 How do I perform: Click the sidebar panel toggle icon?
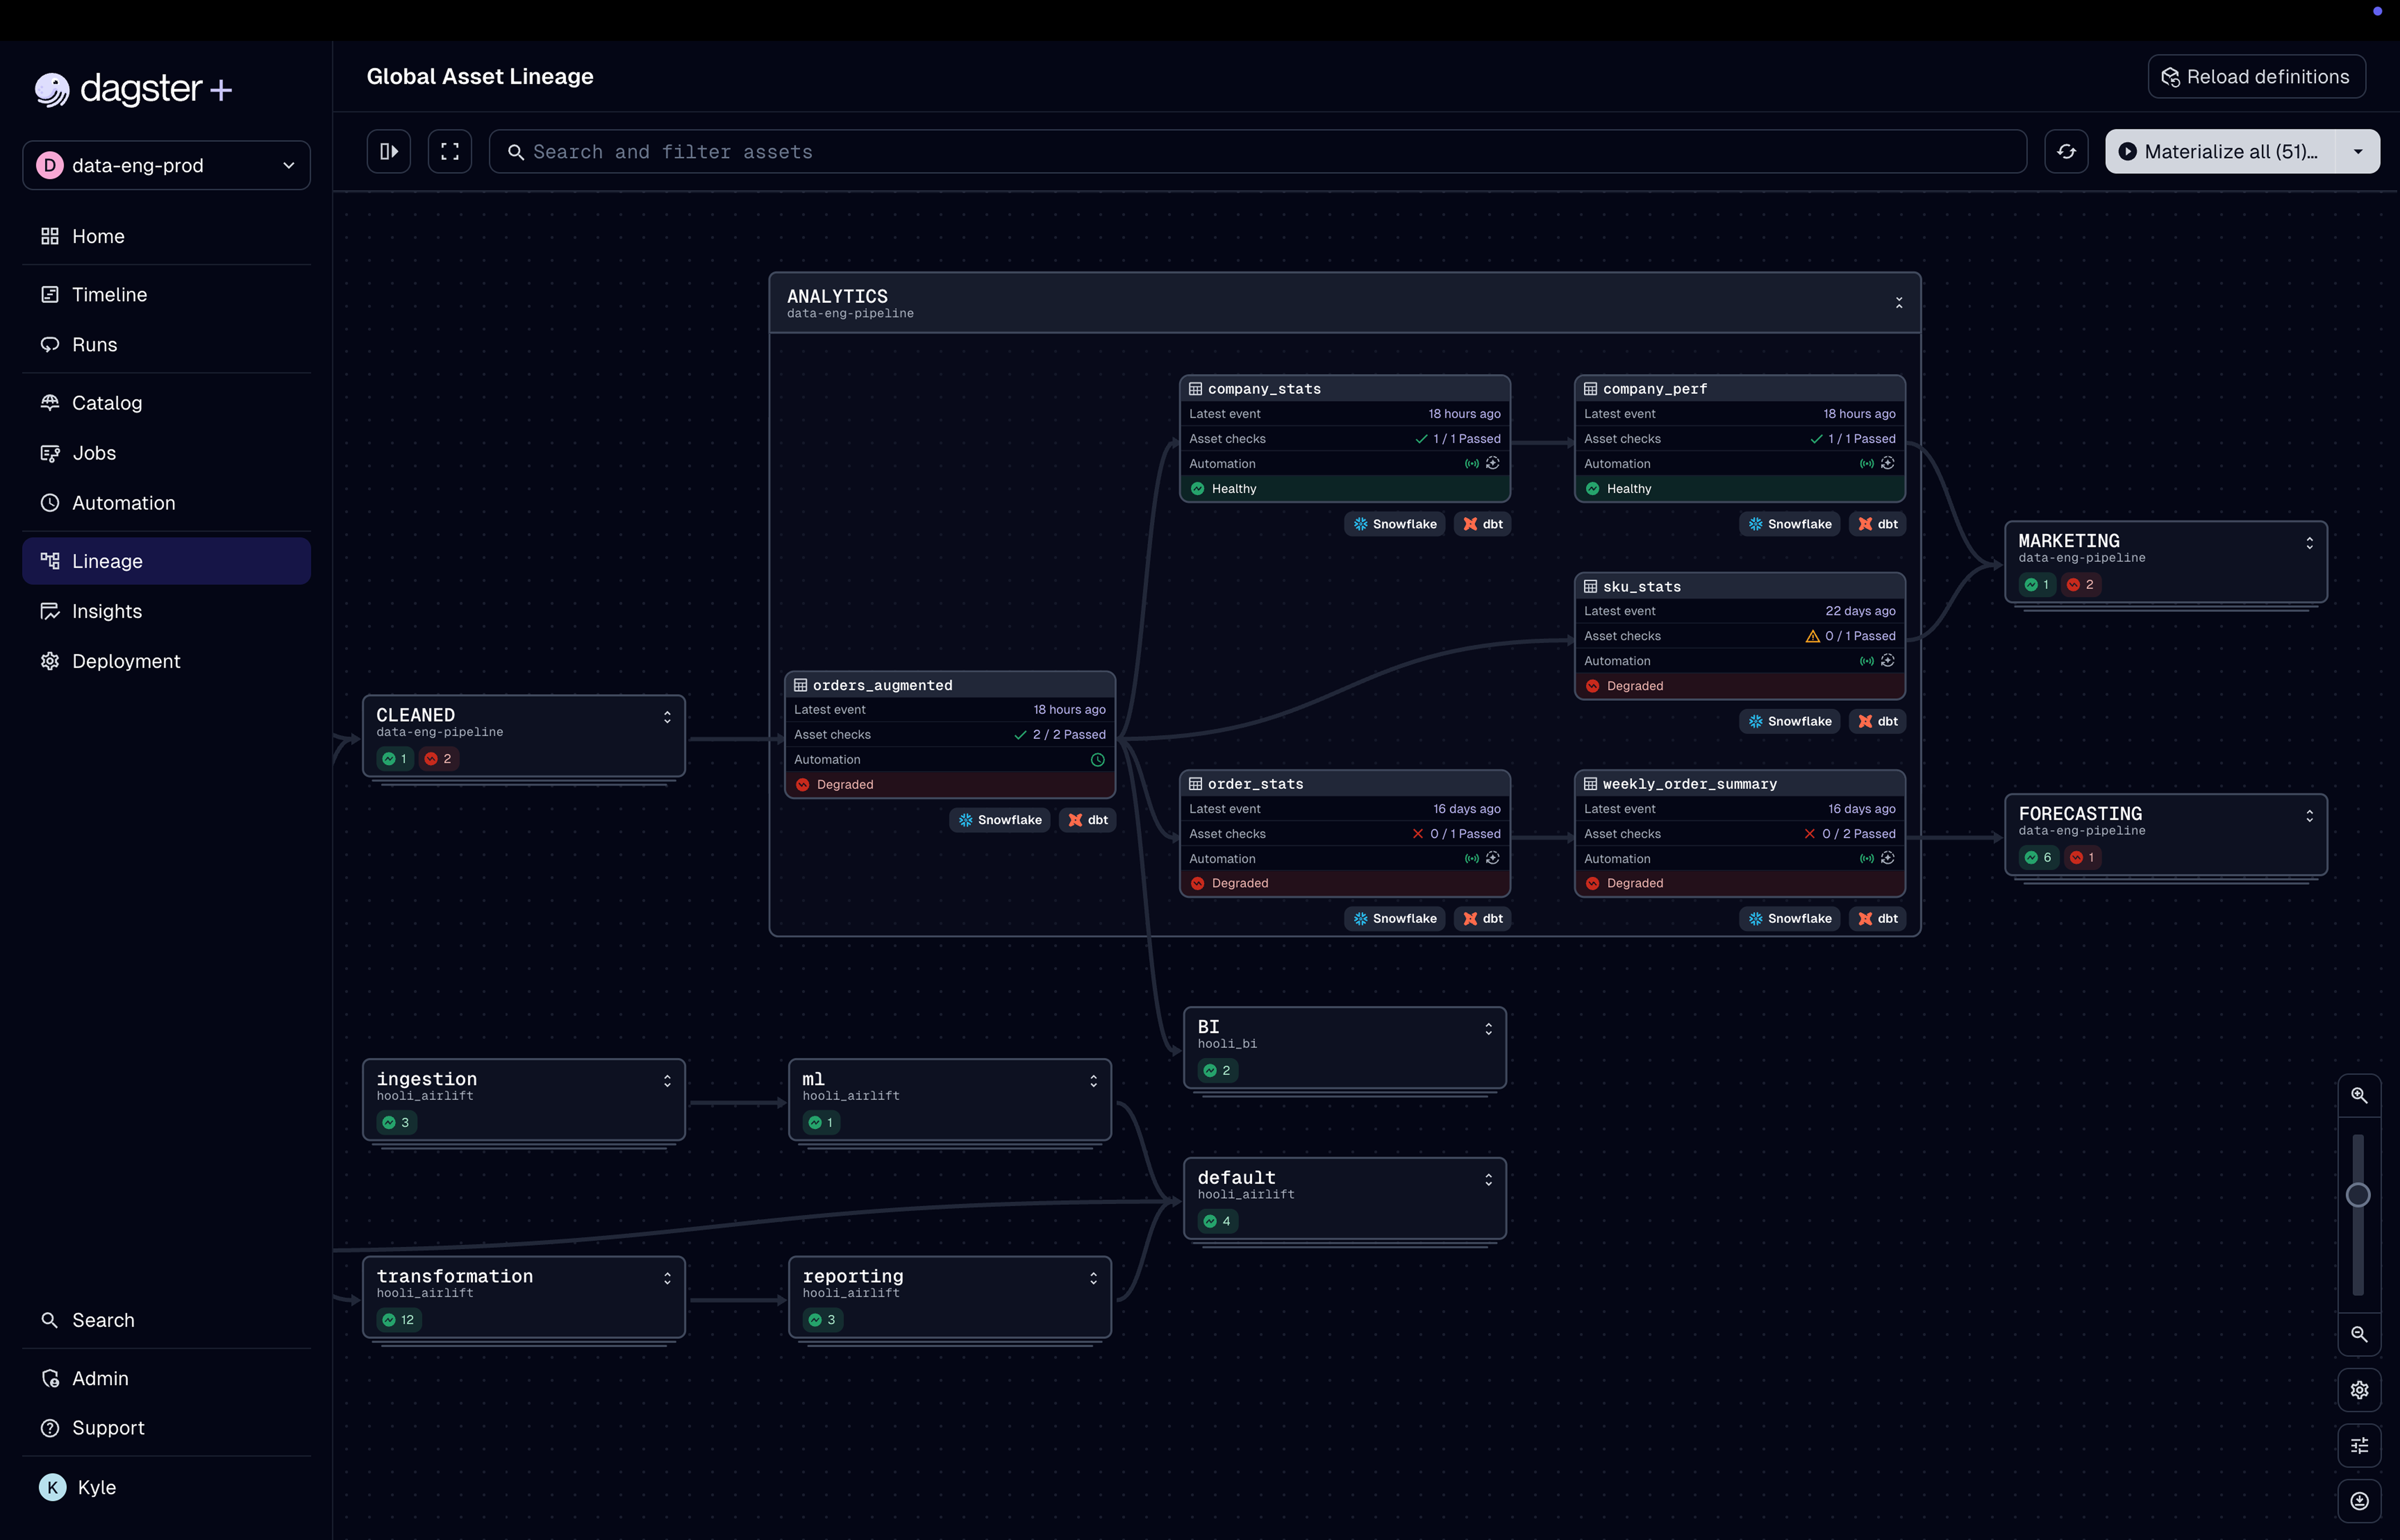[x=389, y=151]
